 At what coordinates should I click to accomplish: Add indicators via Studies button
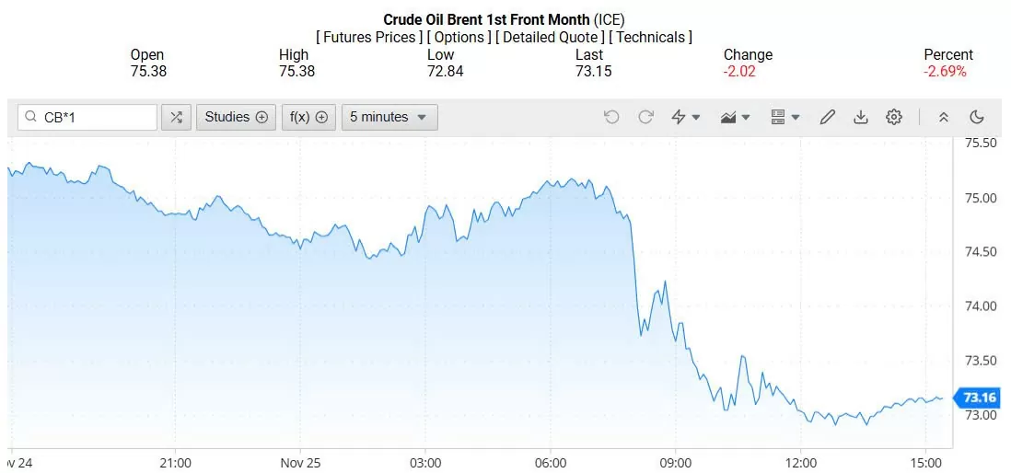click(236, 117)
